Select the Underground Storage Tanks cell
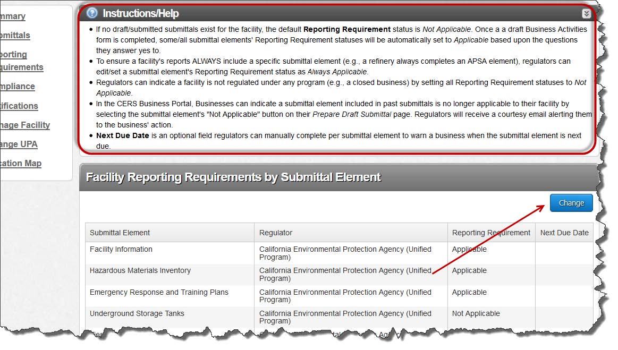This screenshot has height=350, width=618. (x=170, y=317)
